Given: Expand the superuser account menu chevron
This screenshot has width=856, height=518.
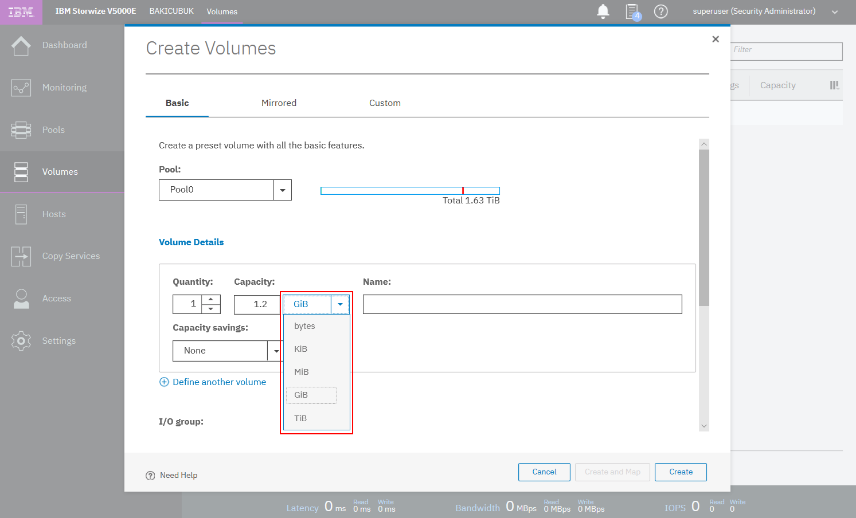Looking at the screenshot, I should [x=835, y=12].
